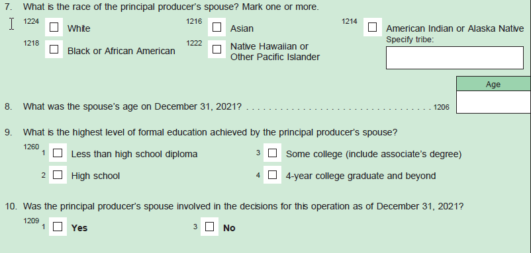Click the Asian label text
Viewport: 531px width, 253px height.
pos(242,28)
